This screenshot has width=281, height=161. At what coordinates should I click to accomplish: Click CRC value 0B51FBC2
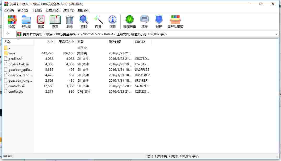click(x=142, y=75)
